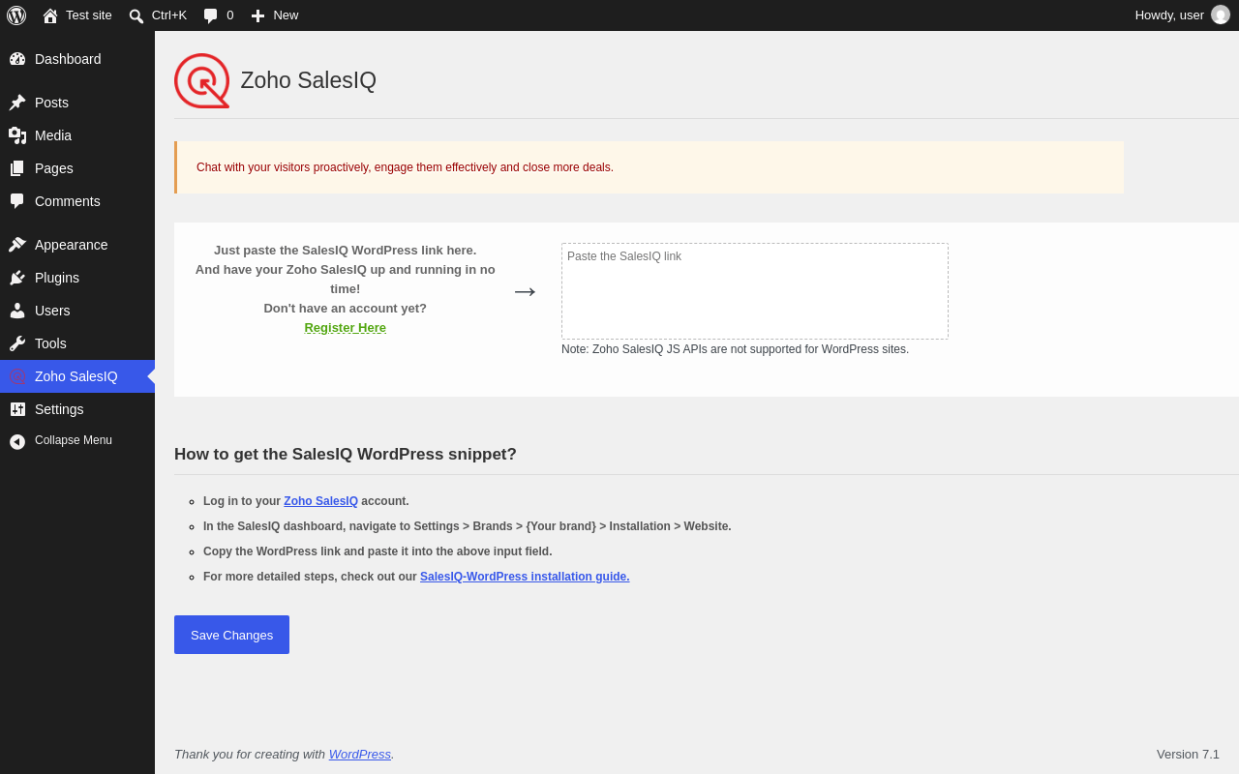Click the 'Chat with your visitors proactively' notice text
Viewport: 1239px width, 774px height.
[x=405, y=167]
